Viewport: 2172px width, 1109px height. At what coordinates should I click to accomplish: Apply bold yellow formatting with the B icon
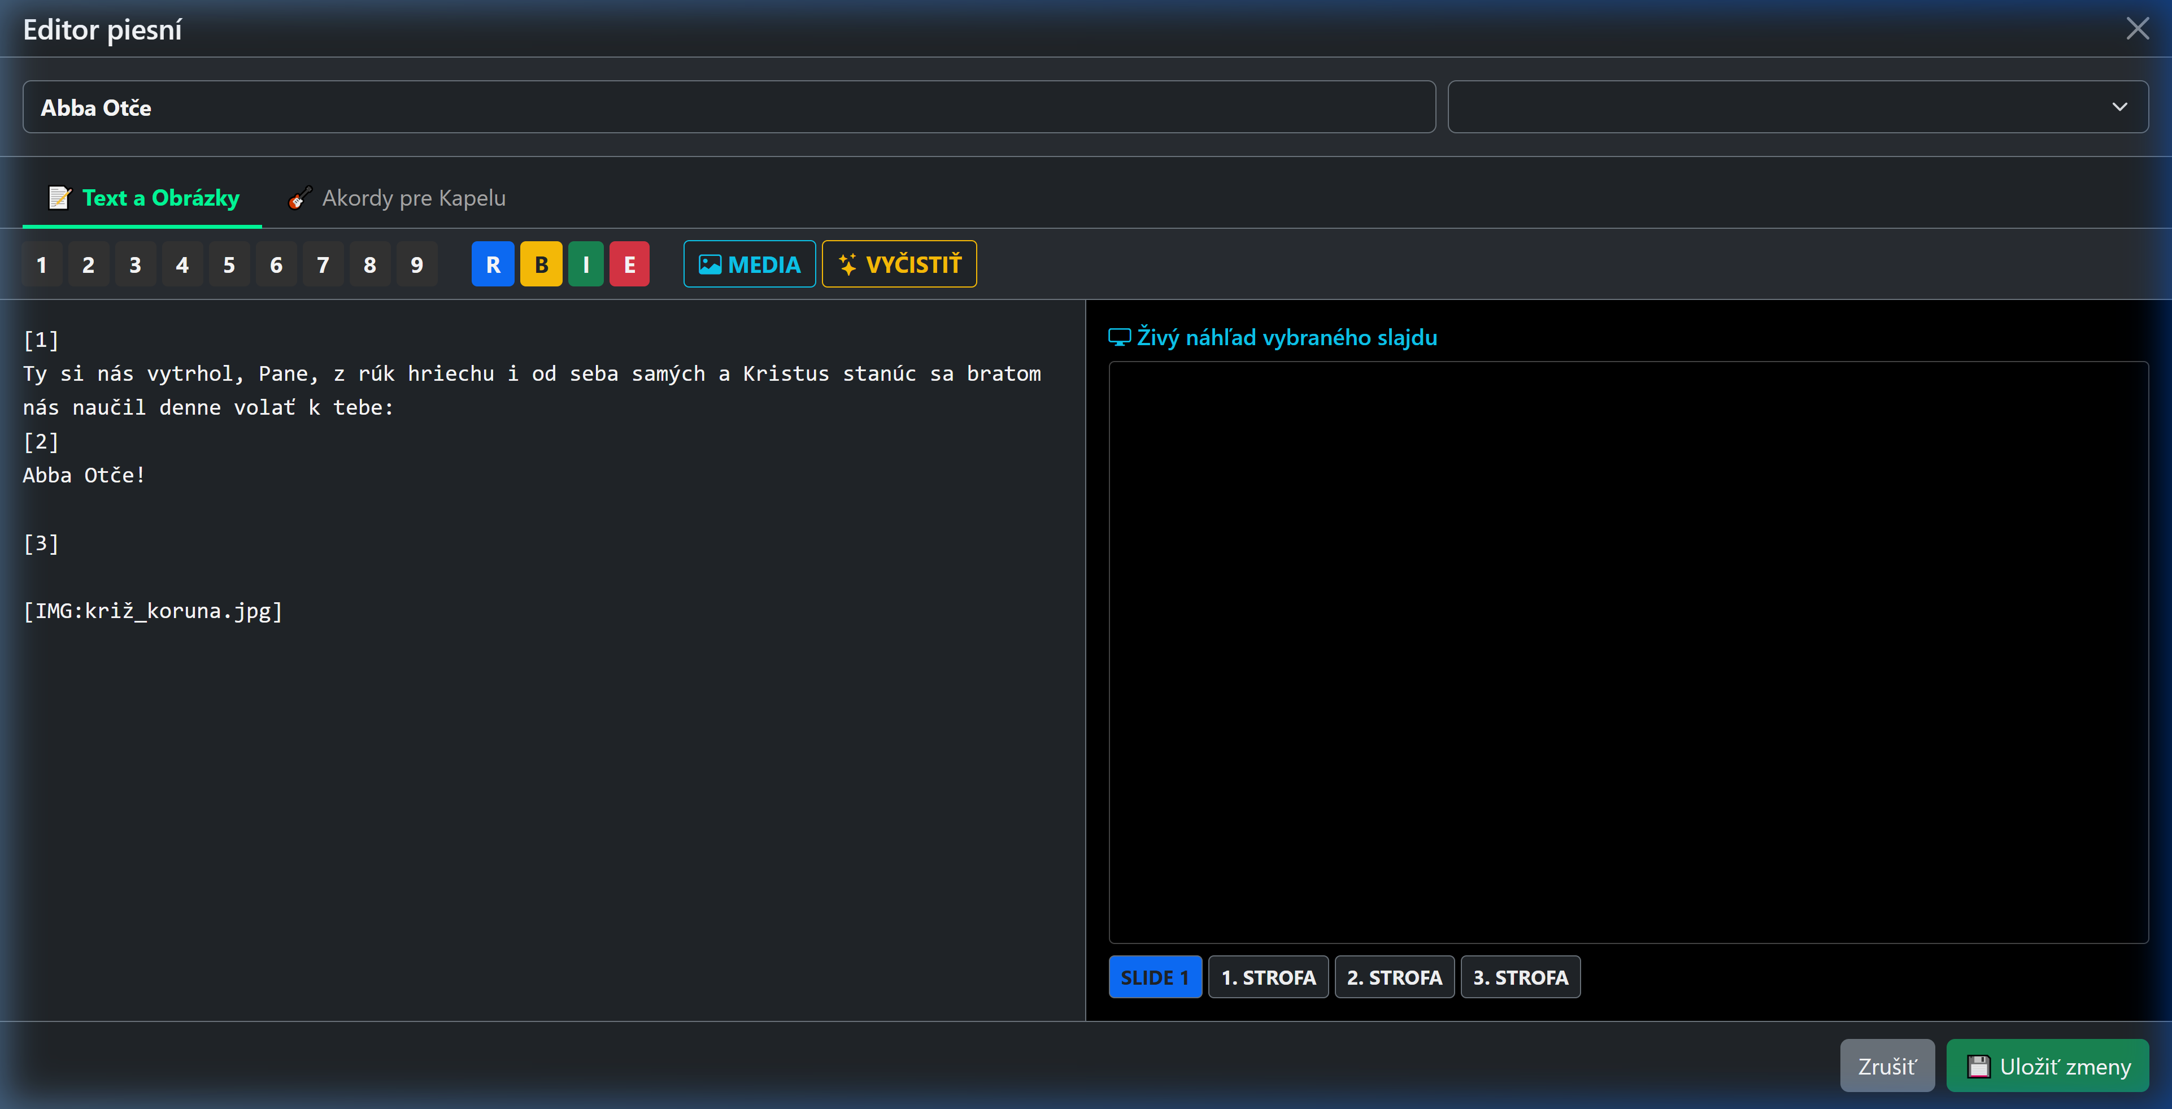[x=541, y=264]
